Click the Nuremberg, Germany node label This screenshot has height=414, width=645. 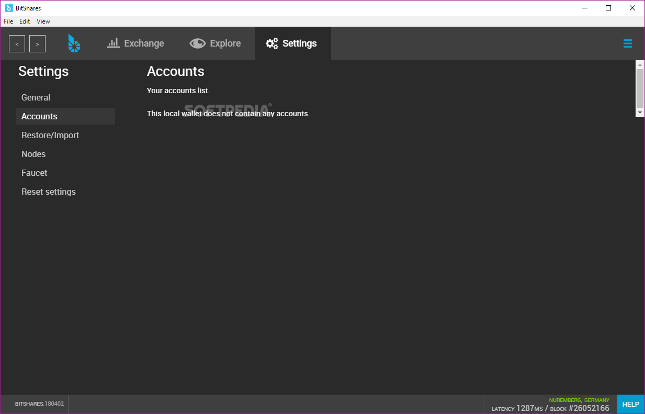(x=579, y=400)
